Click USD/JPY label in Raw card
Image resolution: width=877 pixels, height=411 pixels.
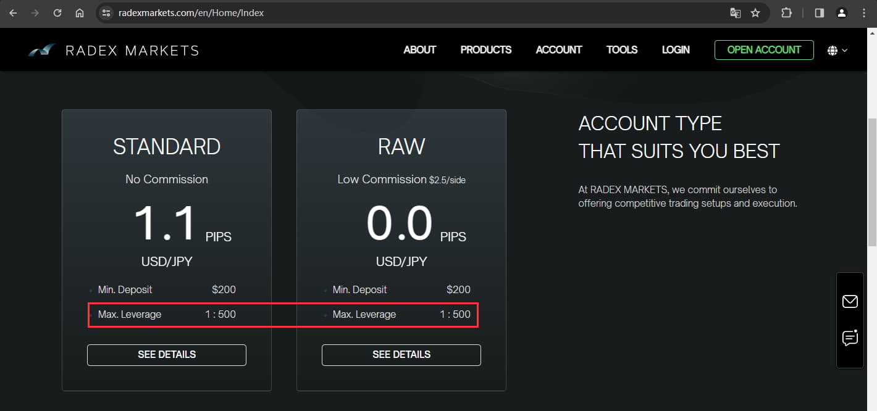401,262
